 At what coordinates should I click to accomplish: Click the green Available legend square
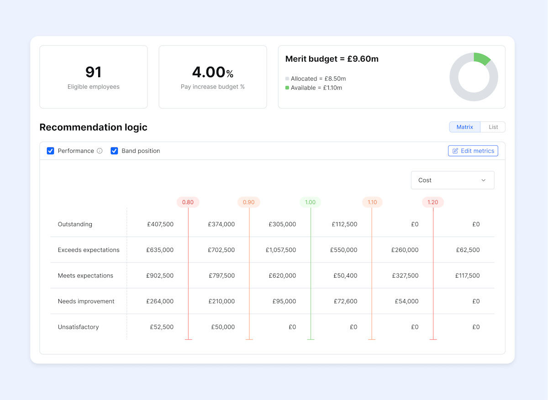tap(287, 88)
